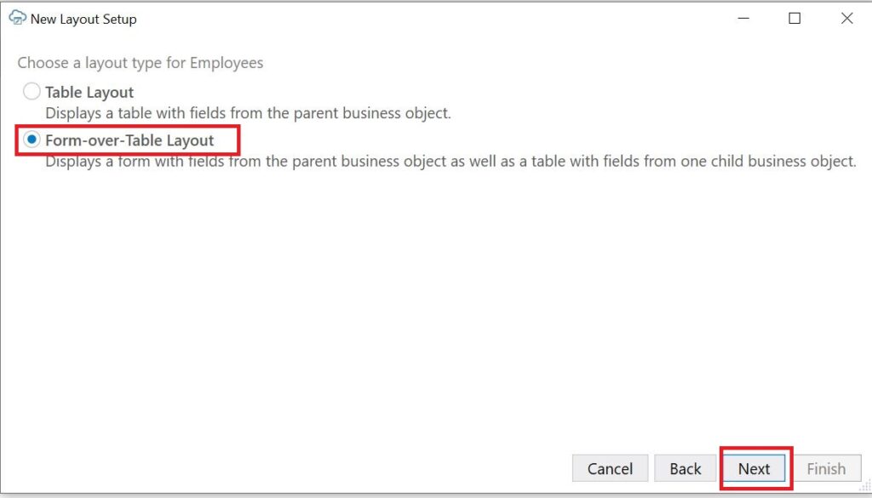Select the Form-over-Table Layout radio circle

click(32, 140)
